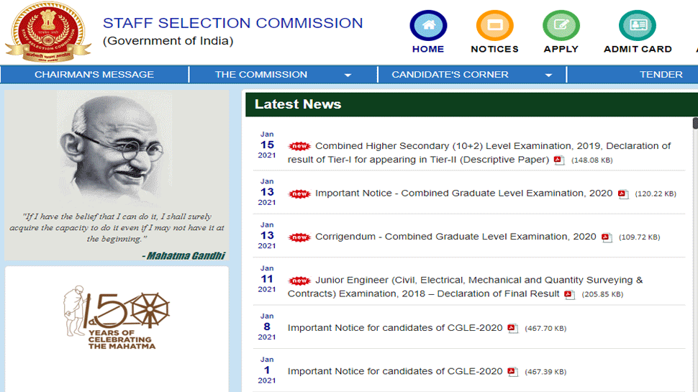
Task: Open Corrigendum Combined Graduate Level Examination link
Action: point(455,237)
